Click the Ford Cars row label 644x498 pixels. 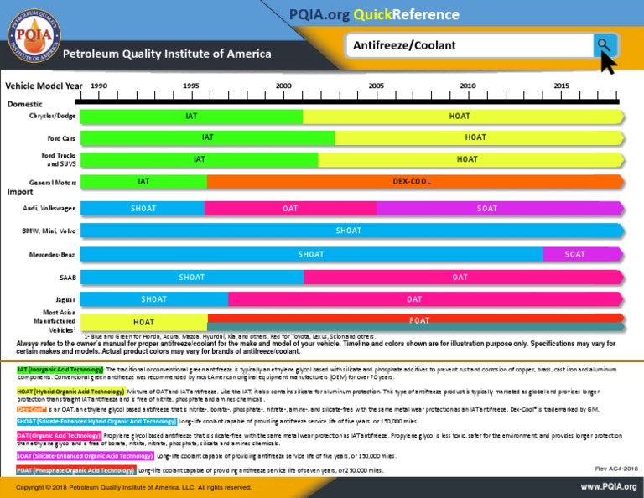coord(61,138)
